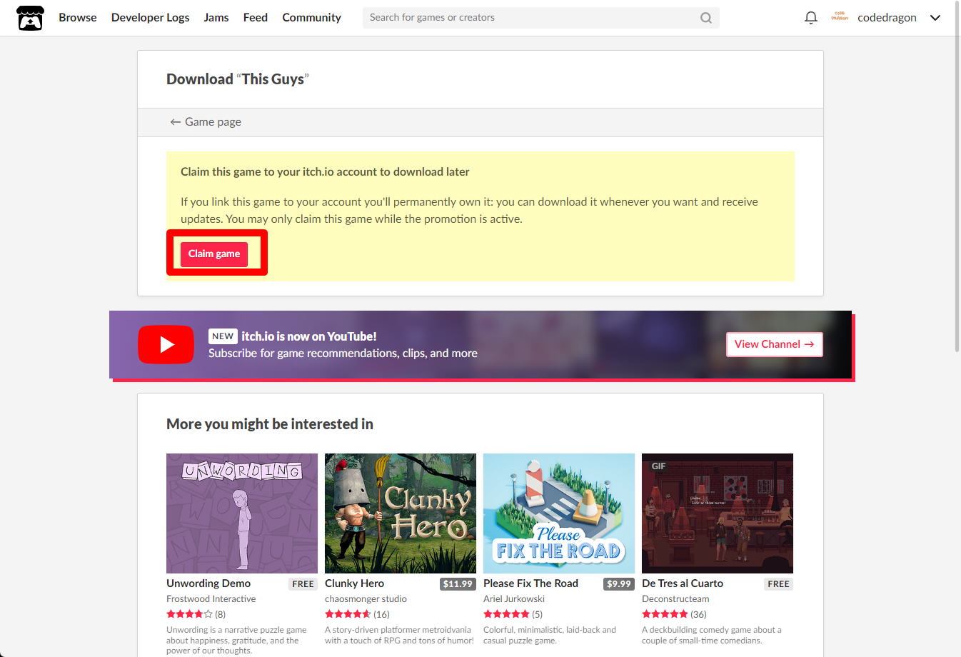Open Developer Logs
The height and width of the screenshot is (657, 961).
(x=151, y=18)
